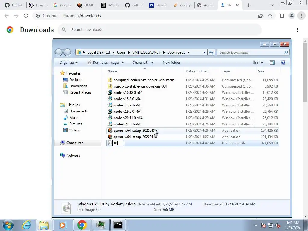
Task: Open the Windows Start menu
Action: [x=8, y=225]
